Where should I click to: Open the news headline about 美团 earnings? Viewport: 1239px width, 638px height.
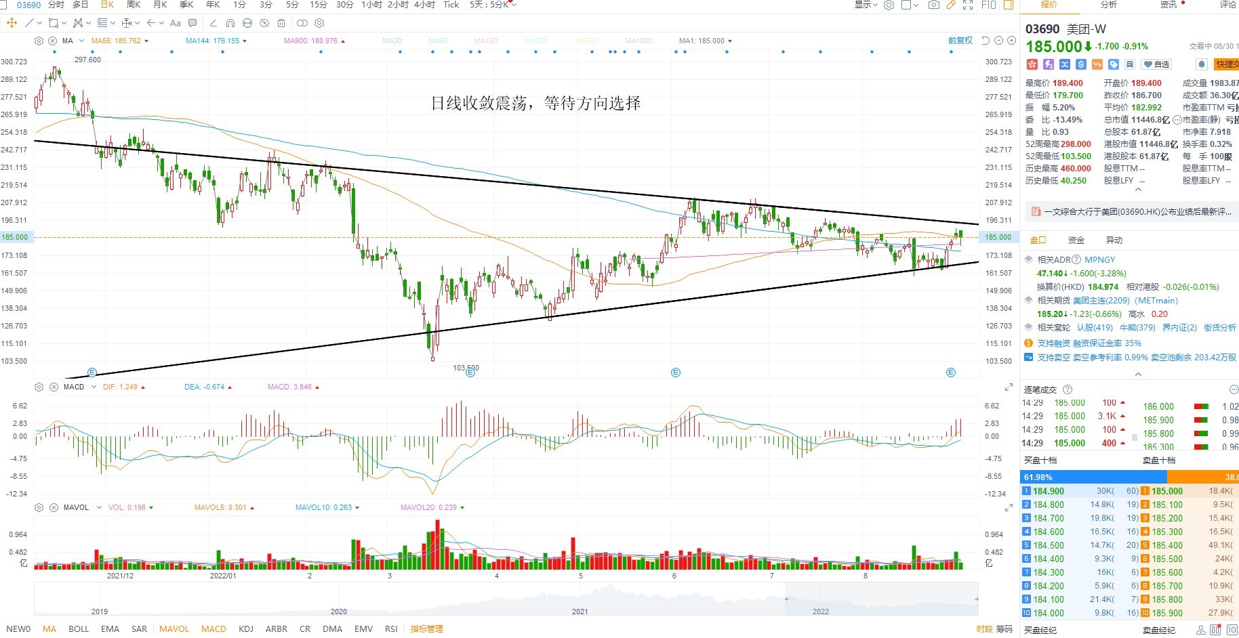click(1131, 212)
